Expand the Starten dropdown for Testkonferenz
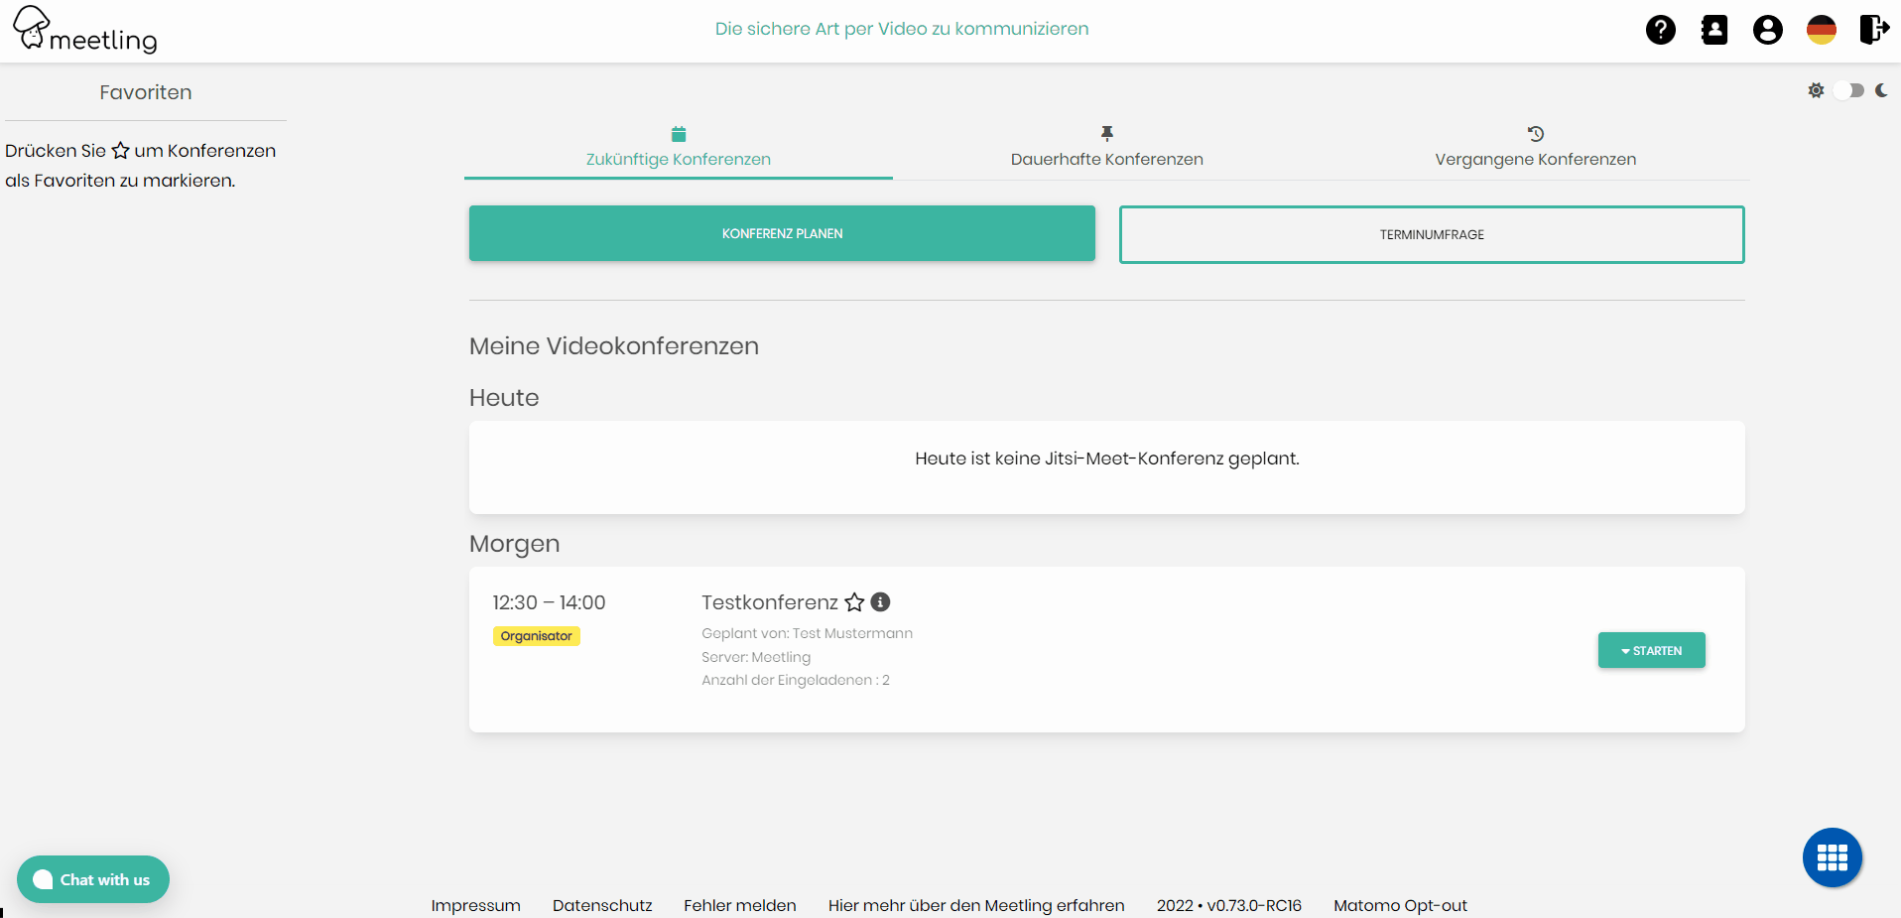 point(1651,650)
